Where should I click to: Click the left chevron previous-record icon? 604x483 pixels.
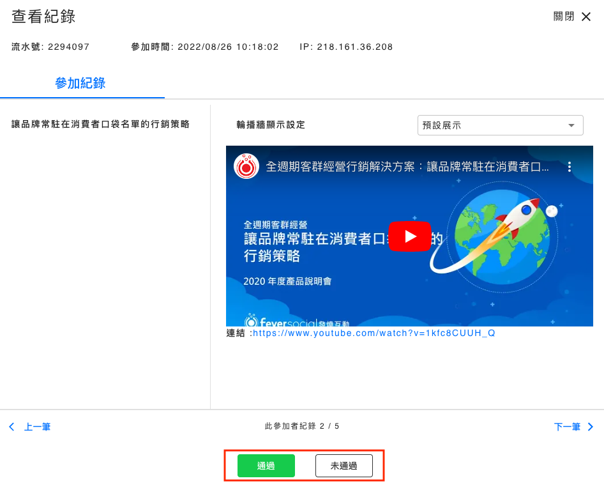pyautogui.click(x=11, y=427)
